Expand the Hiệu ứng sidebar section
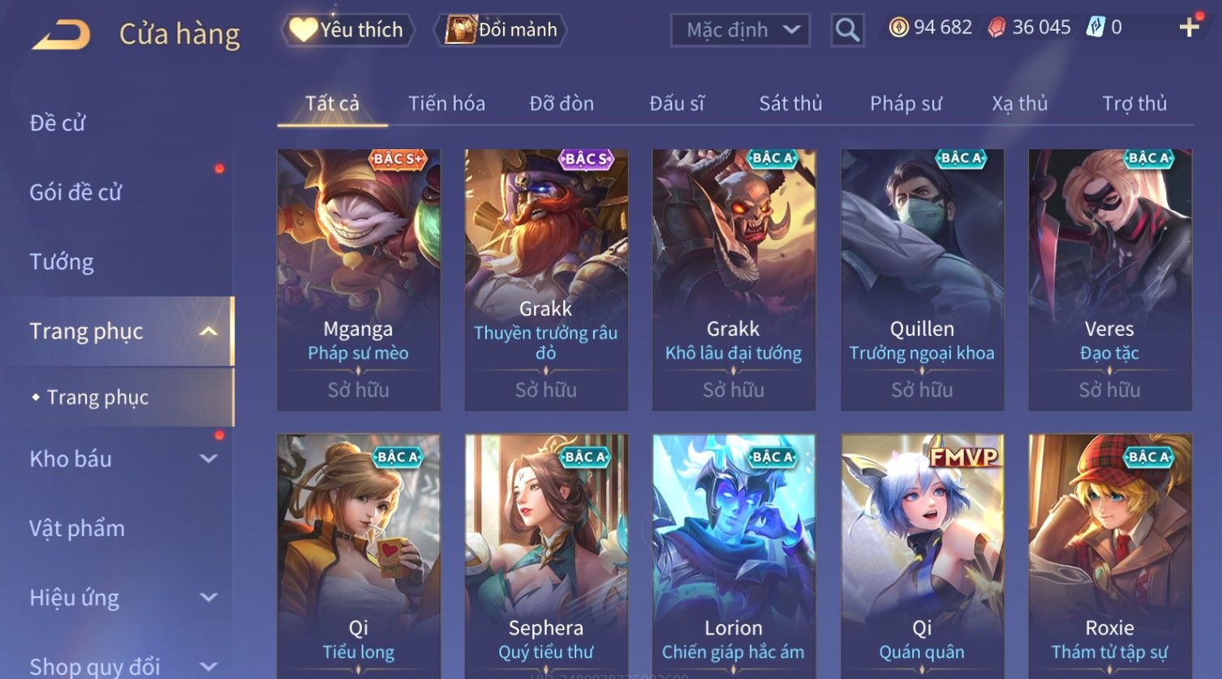 [209, 598]
